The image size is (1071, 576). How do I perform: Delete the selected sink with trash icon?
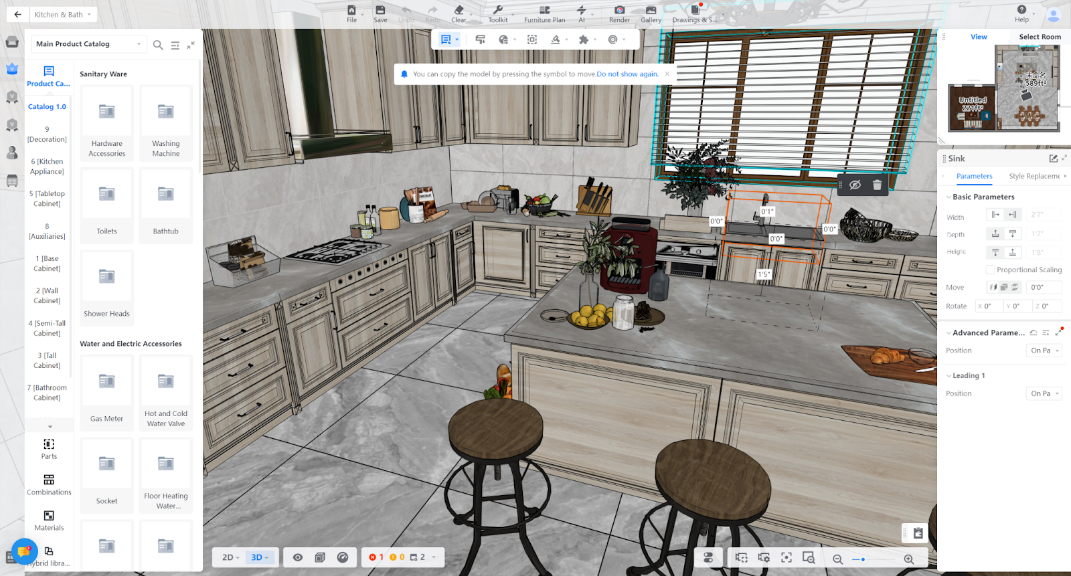pyautogui.click(x=877, y=185)
